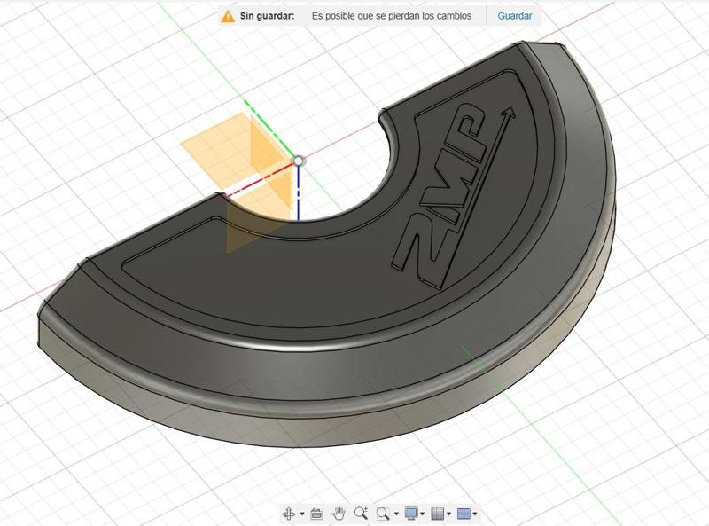Open the Zoom Window dropdown arrow
The height and width of the screenshot is (526, 709).
pos(396,514)
